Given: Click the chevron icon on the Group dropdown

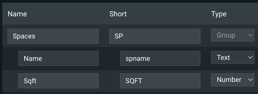Looking at the screenshot, I should pyautogui.click(x=250, y=35).
